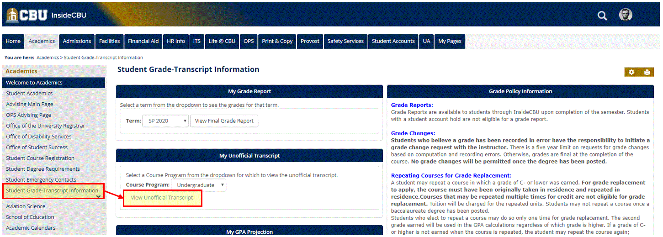The image size is (663, 237).
Task: Open the Term dropdown showing SP 2020
Action: (165, 121)
